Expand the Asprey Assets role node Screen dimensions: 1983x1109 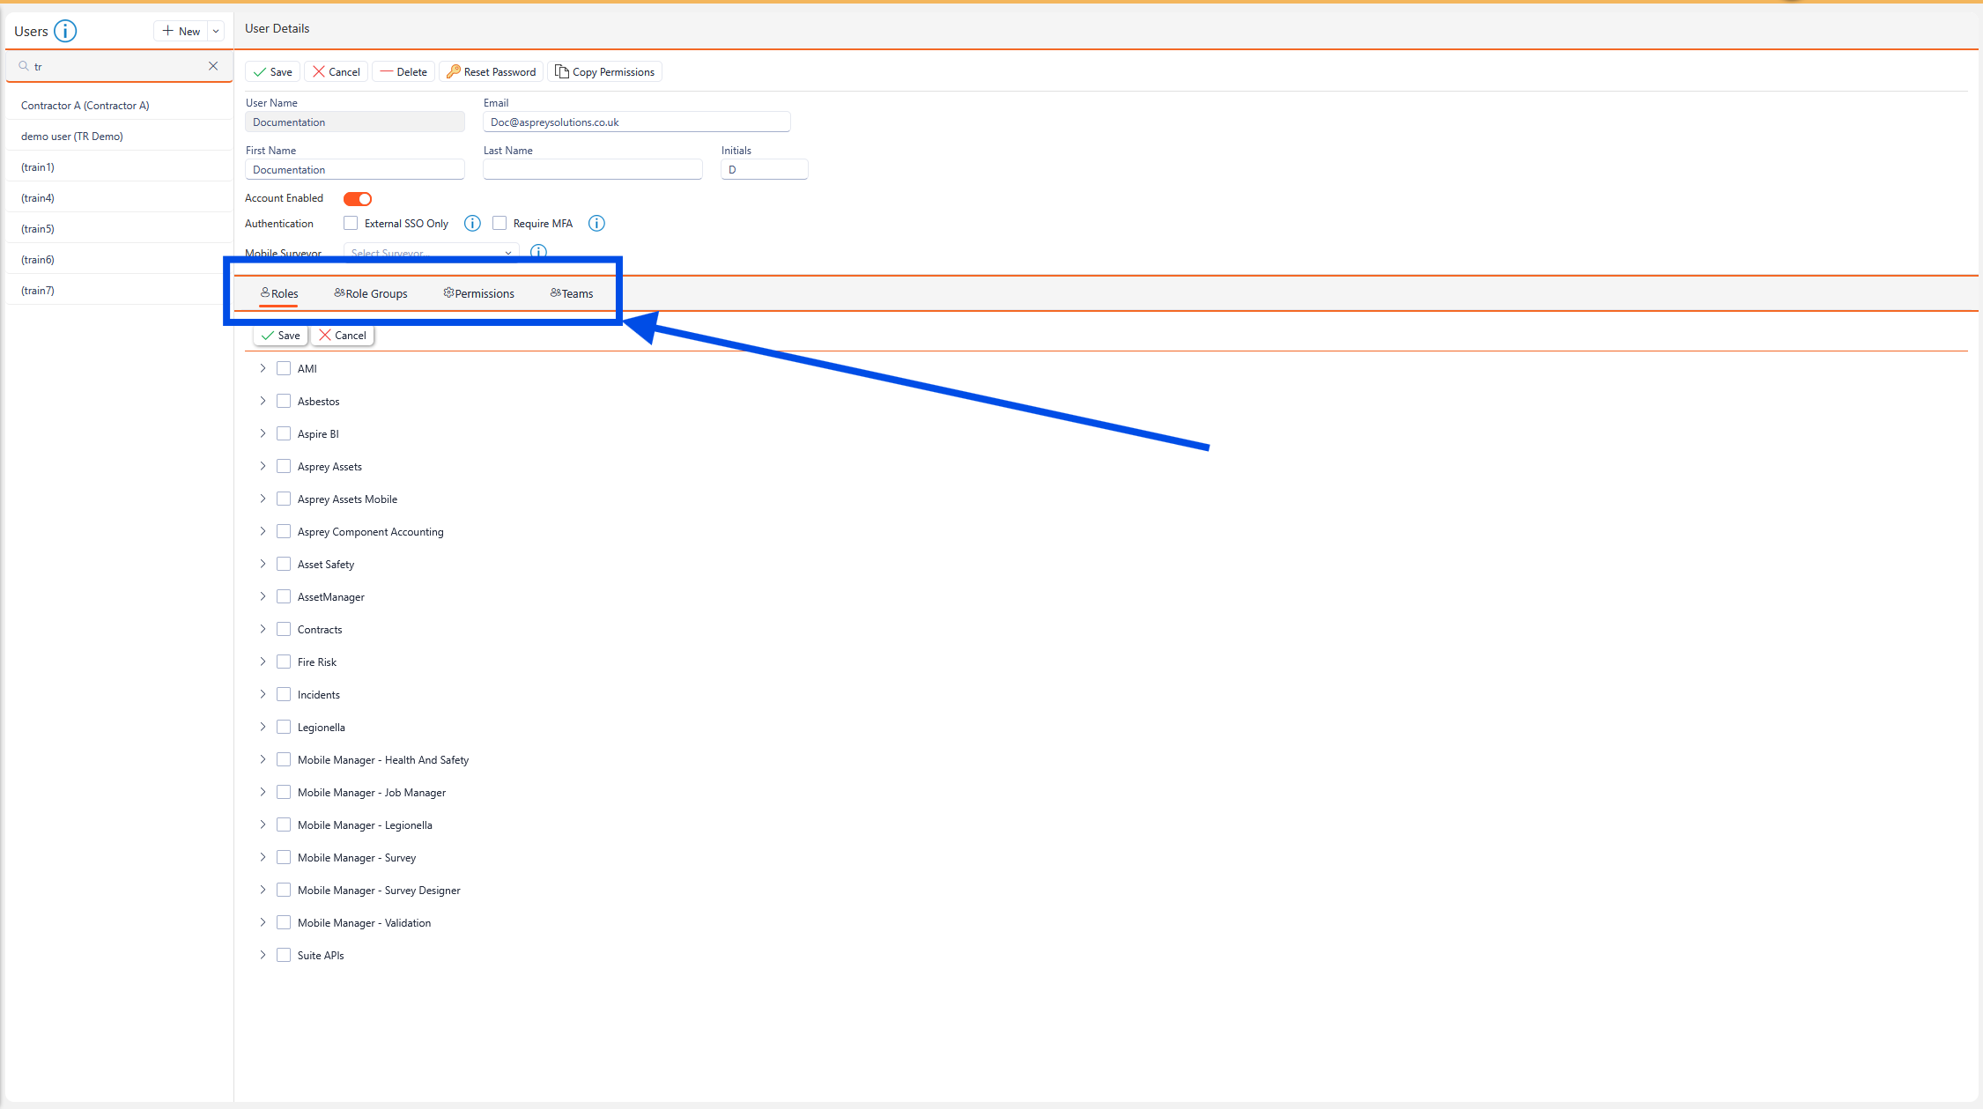(x=263, y=467)
